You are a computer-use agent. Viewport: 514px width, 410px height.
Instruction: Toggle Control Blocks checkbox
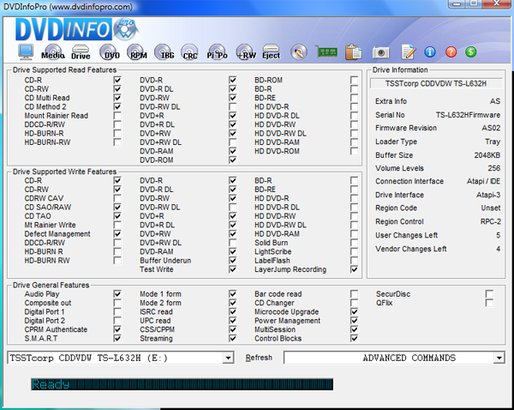click(x=354, y=338)
